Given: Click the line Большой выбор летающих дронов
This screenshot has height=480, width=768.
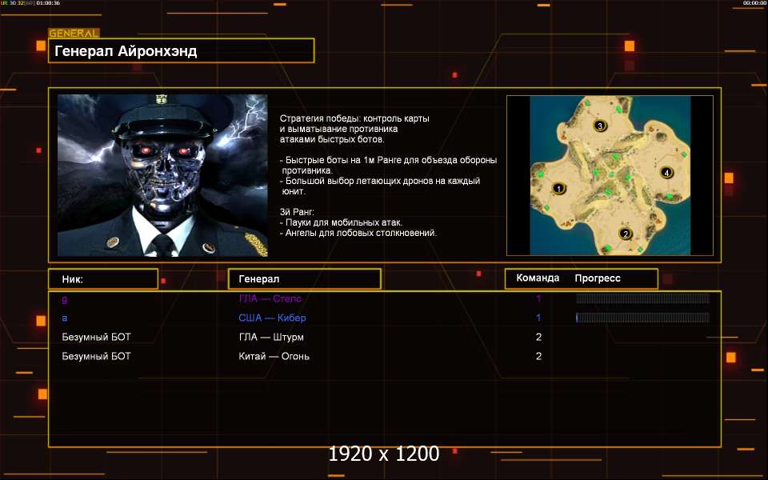Looking at the screenshot, I should [x=380, y=181].
